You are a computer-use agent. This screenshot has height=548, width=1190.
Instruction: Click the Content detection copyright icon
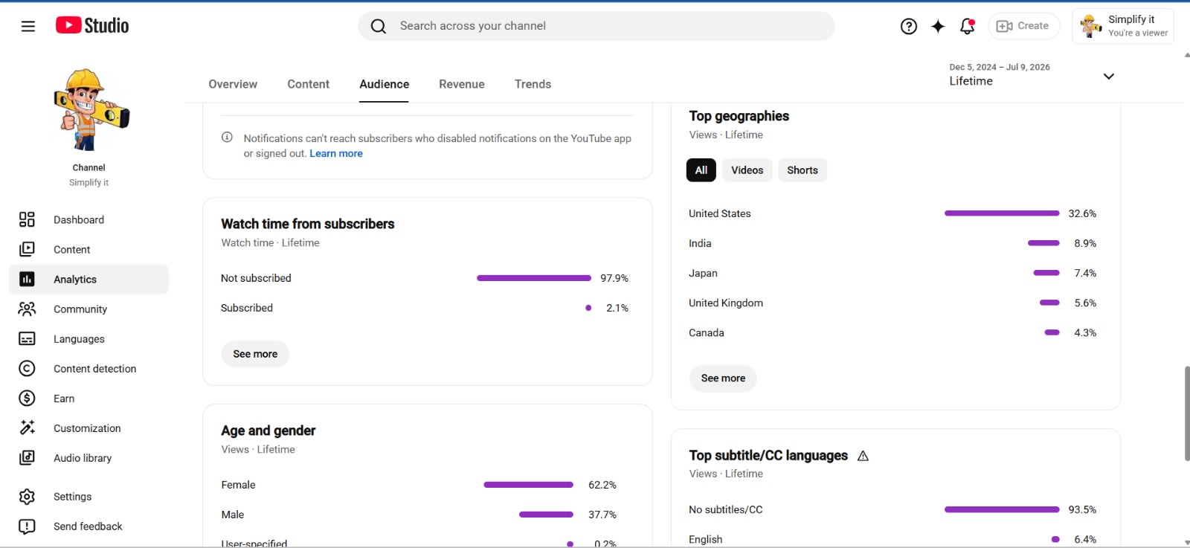[x=27, y=368]
